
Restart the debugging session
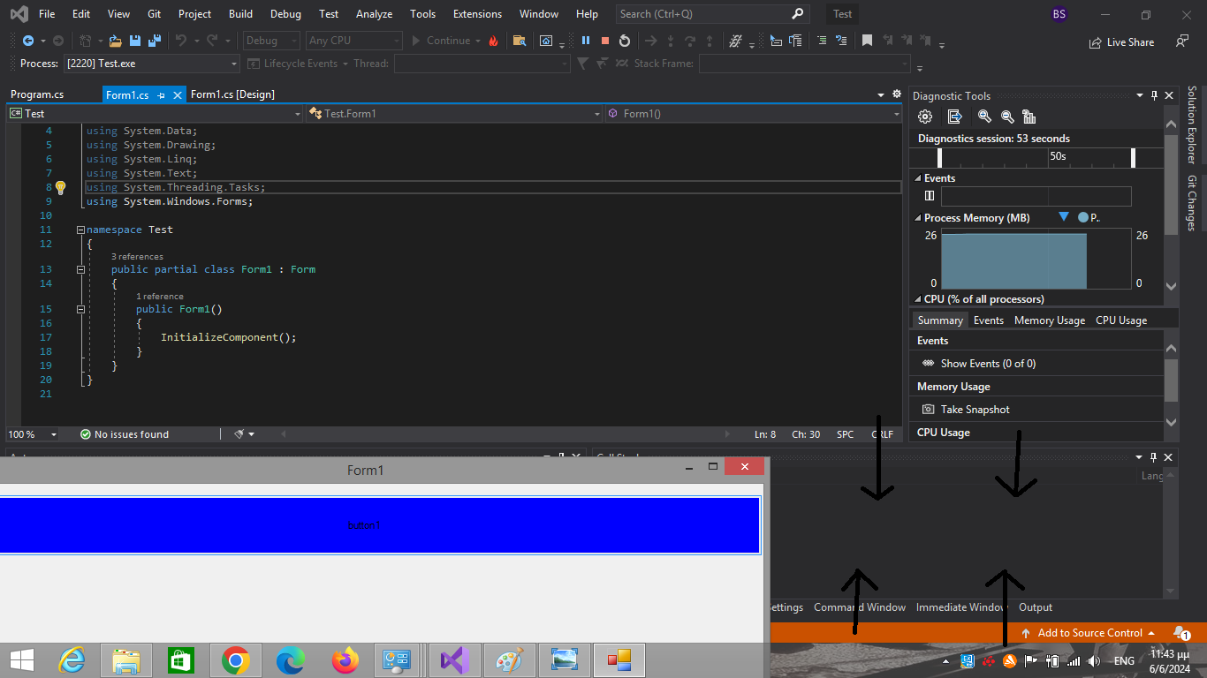click(625, 41)
